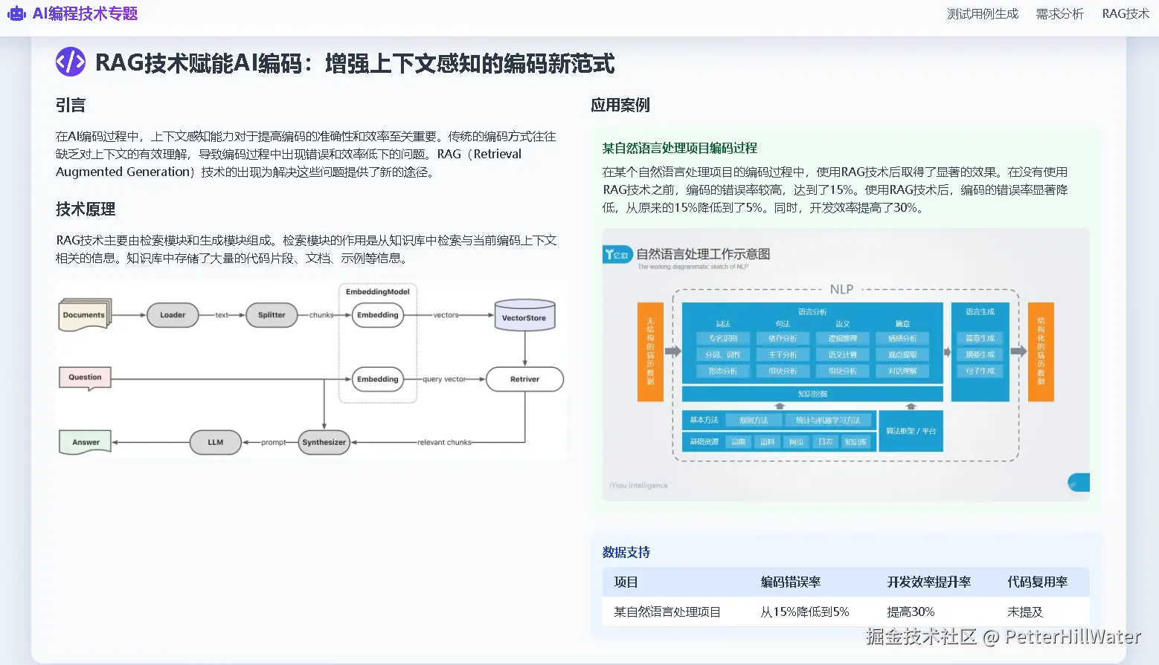Click the Loader node in the diagram
The image size is (1159, 665).
point(173,315)
